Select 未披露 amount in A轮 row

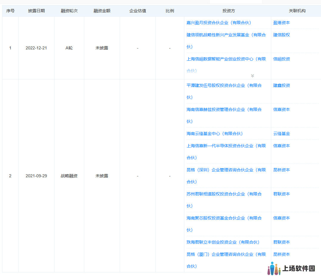pyautogui.click(x=102, y=48)
